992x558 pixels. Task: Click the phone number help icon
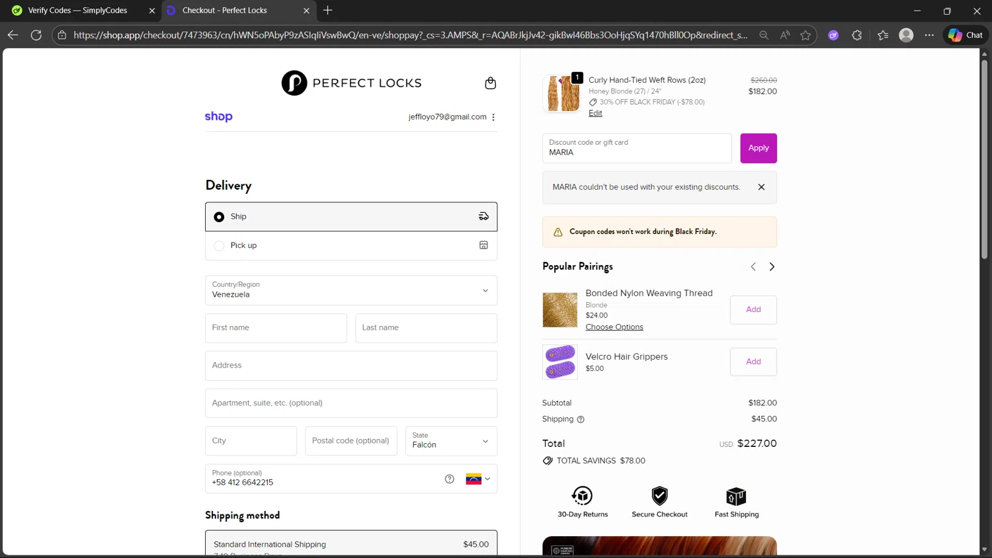[x=450, y=479]
